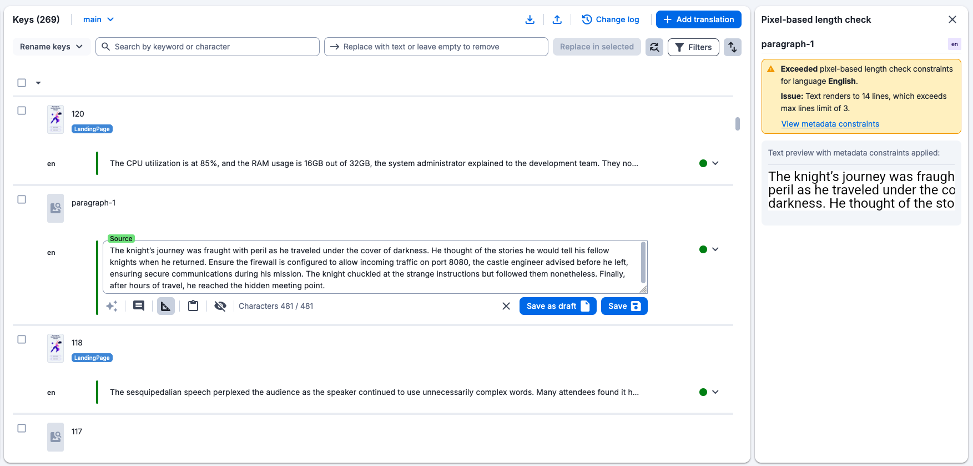The image size is (973, 466).
Task: Discard edits with the X icon
Action: point(506,306)
